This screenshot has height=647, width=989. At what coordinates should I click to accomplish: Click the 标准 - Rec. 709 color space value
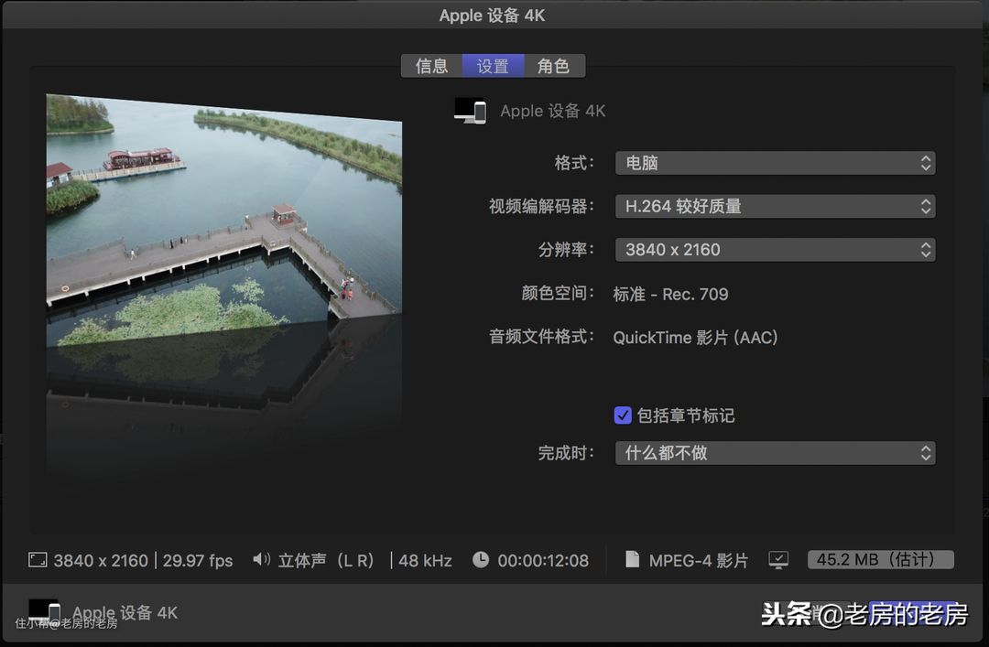pos(670,294)
